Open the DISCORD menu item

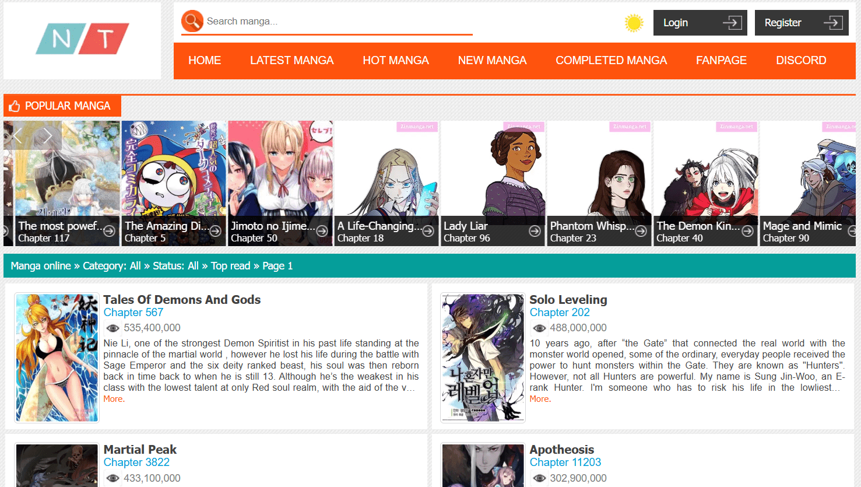click(801, 61)
